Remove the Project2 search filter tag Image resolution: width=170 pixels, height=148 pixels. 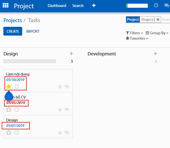coord(158,20)
